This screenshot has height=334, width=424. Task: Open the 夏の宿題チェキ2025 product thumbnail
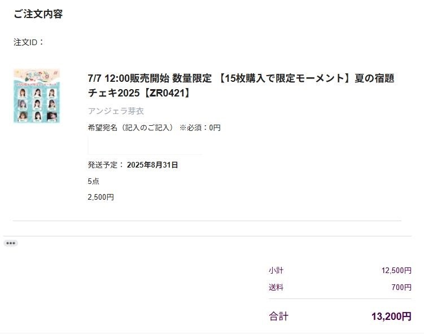click(37, 96)
